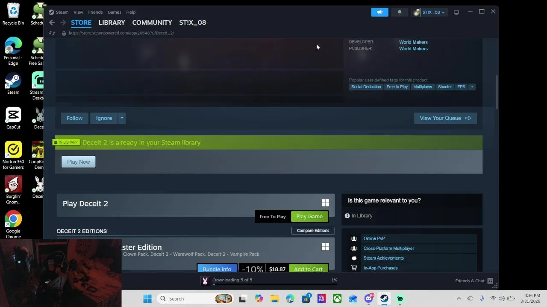Open the World Makers developer link

point(413,42)
